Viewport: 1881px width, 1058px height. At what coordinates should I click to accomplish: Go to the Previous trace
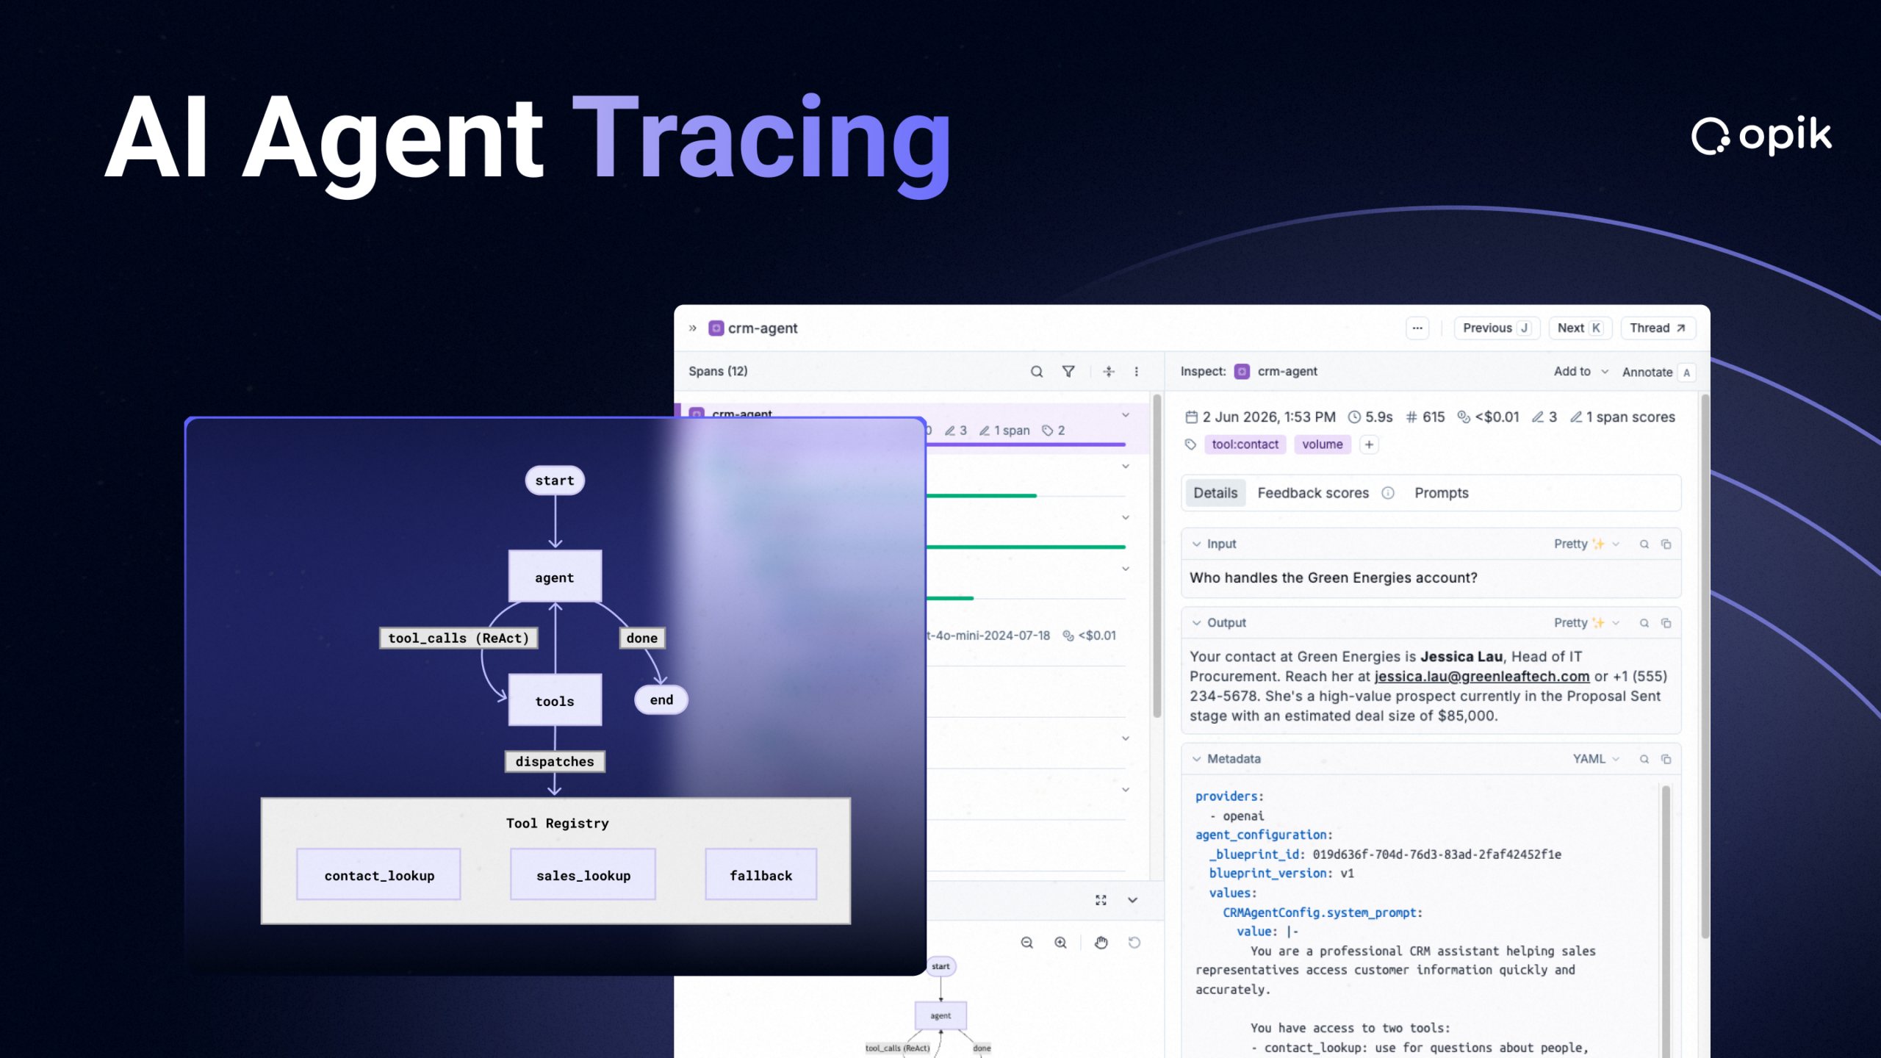pyautogui.click(x=1496, y=328)
